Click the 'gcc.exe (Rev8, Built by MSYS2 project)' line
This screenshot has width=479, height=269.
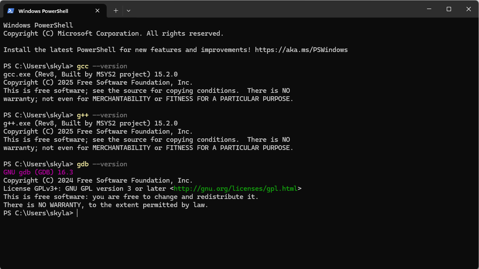(90, 74)
